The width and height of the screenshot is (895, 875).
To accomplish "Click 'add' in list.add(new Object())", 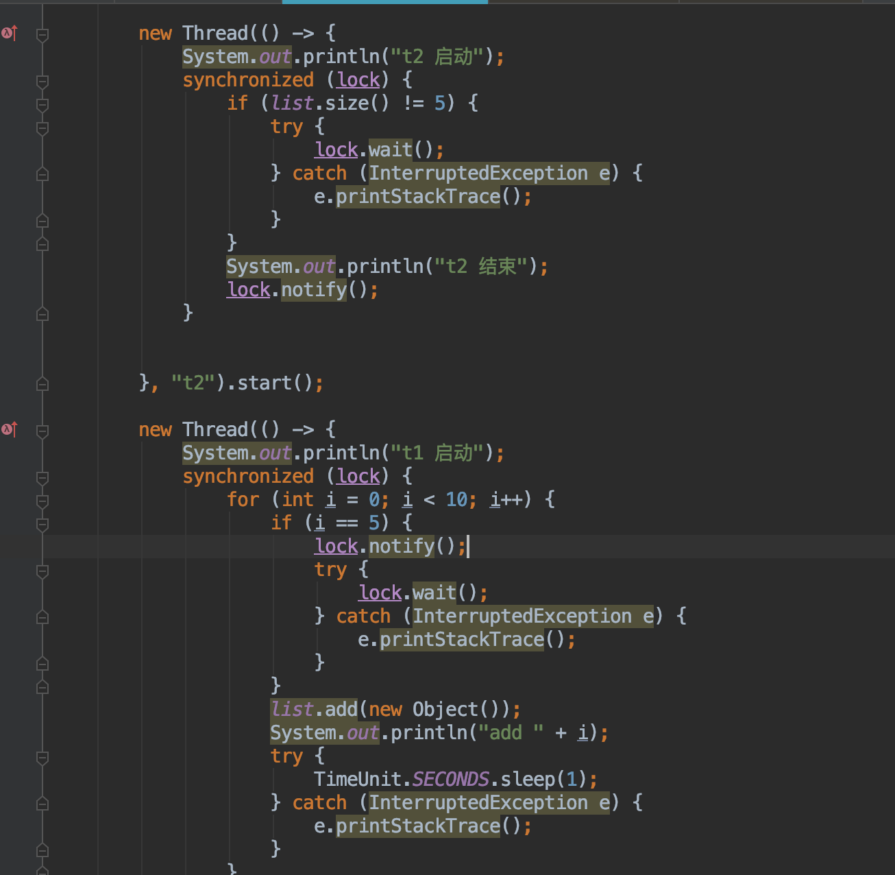I will [341, 709].
